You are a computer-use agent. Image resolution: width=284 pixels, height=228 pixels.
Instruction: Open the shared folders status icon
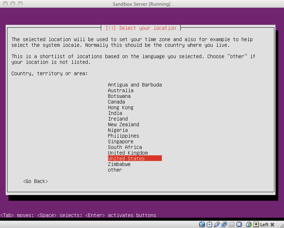click(x=232, y=224)
